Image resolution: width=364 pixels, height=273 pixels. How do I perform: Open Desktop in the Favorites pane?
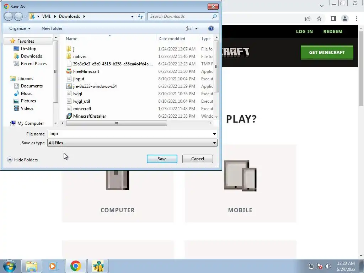(x=28, y=48)
